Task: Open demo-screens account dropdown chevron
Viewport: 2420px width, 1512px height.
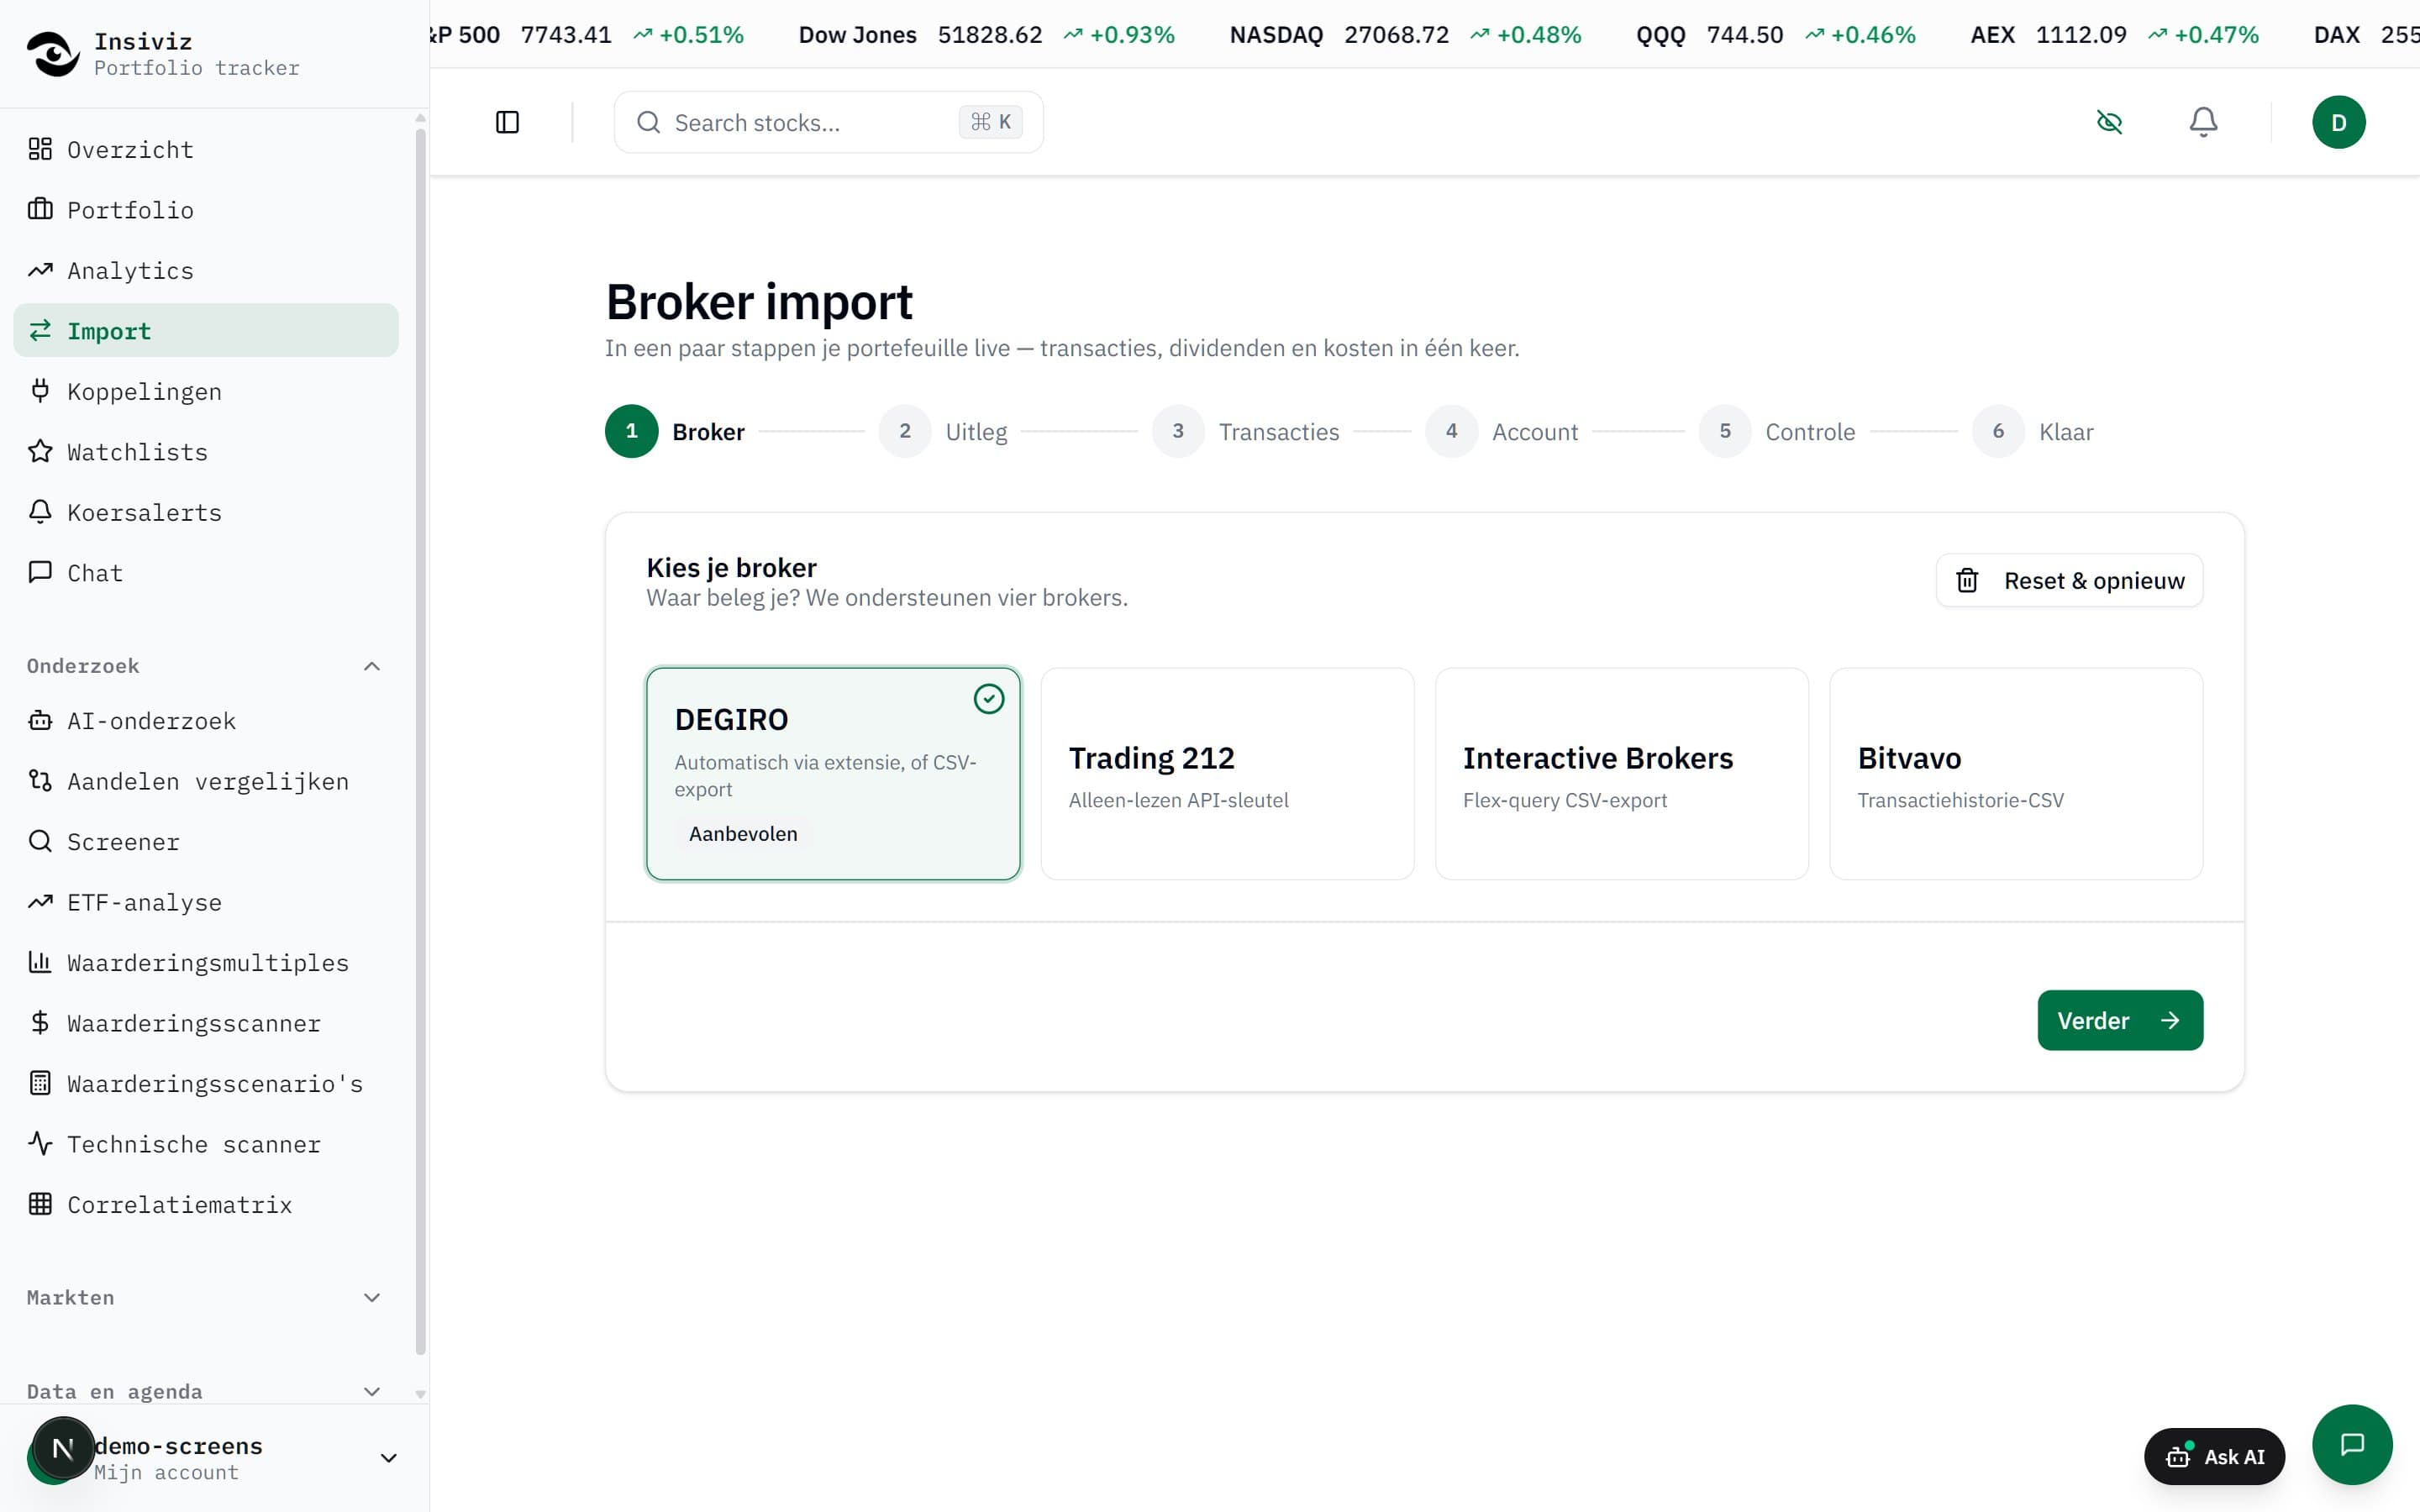Action: [389, 1458]
